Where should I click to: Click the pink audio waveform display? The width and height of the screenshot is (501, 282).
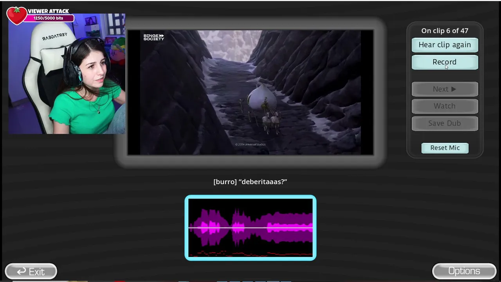point(250,228)
